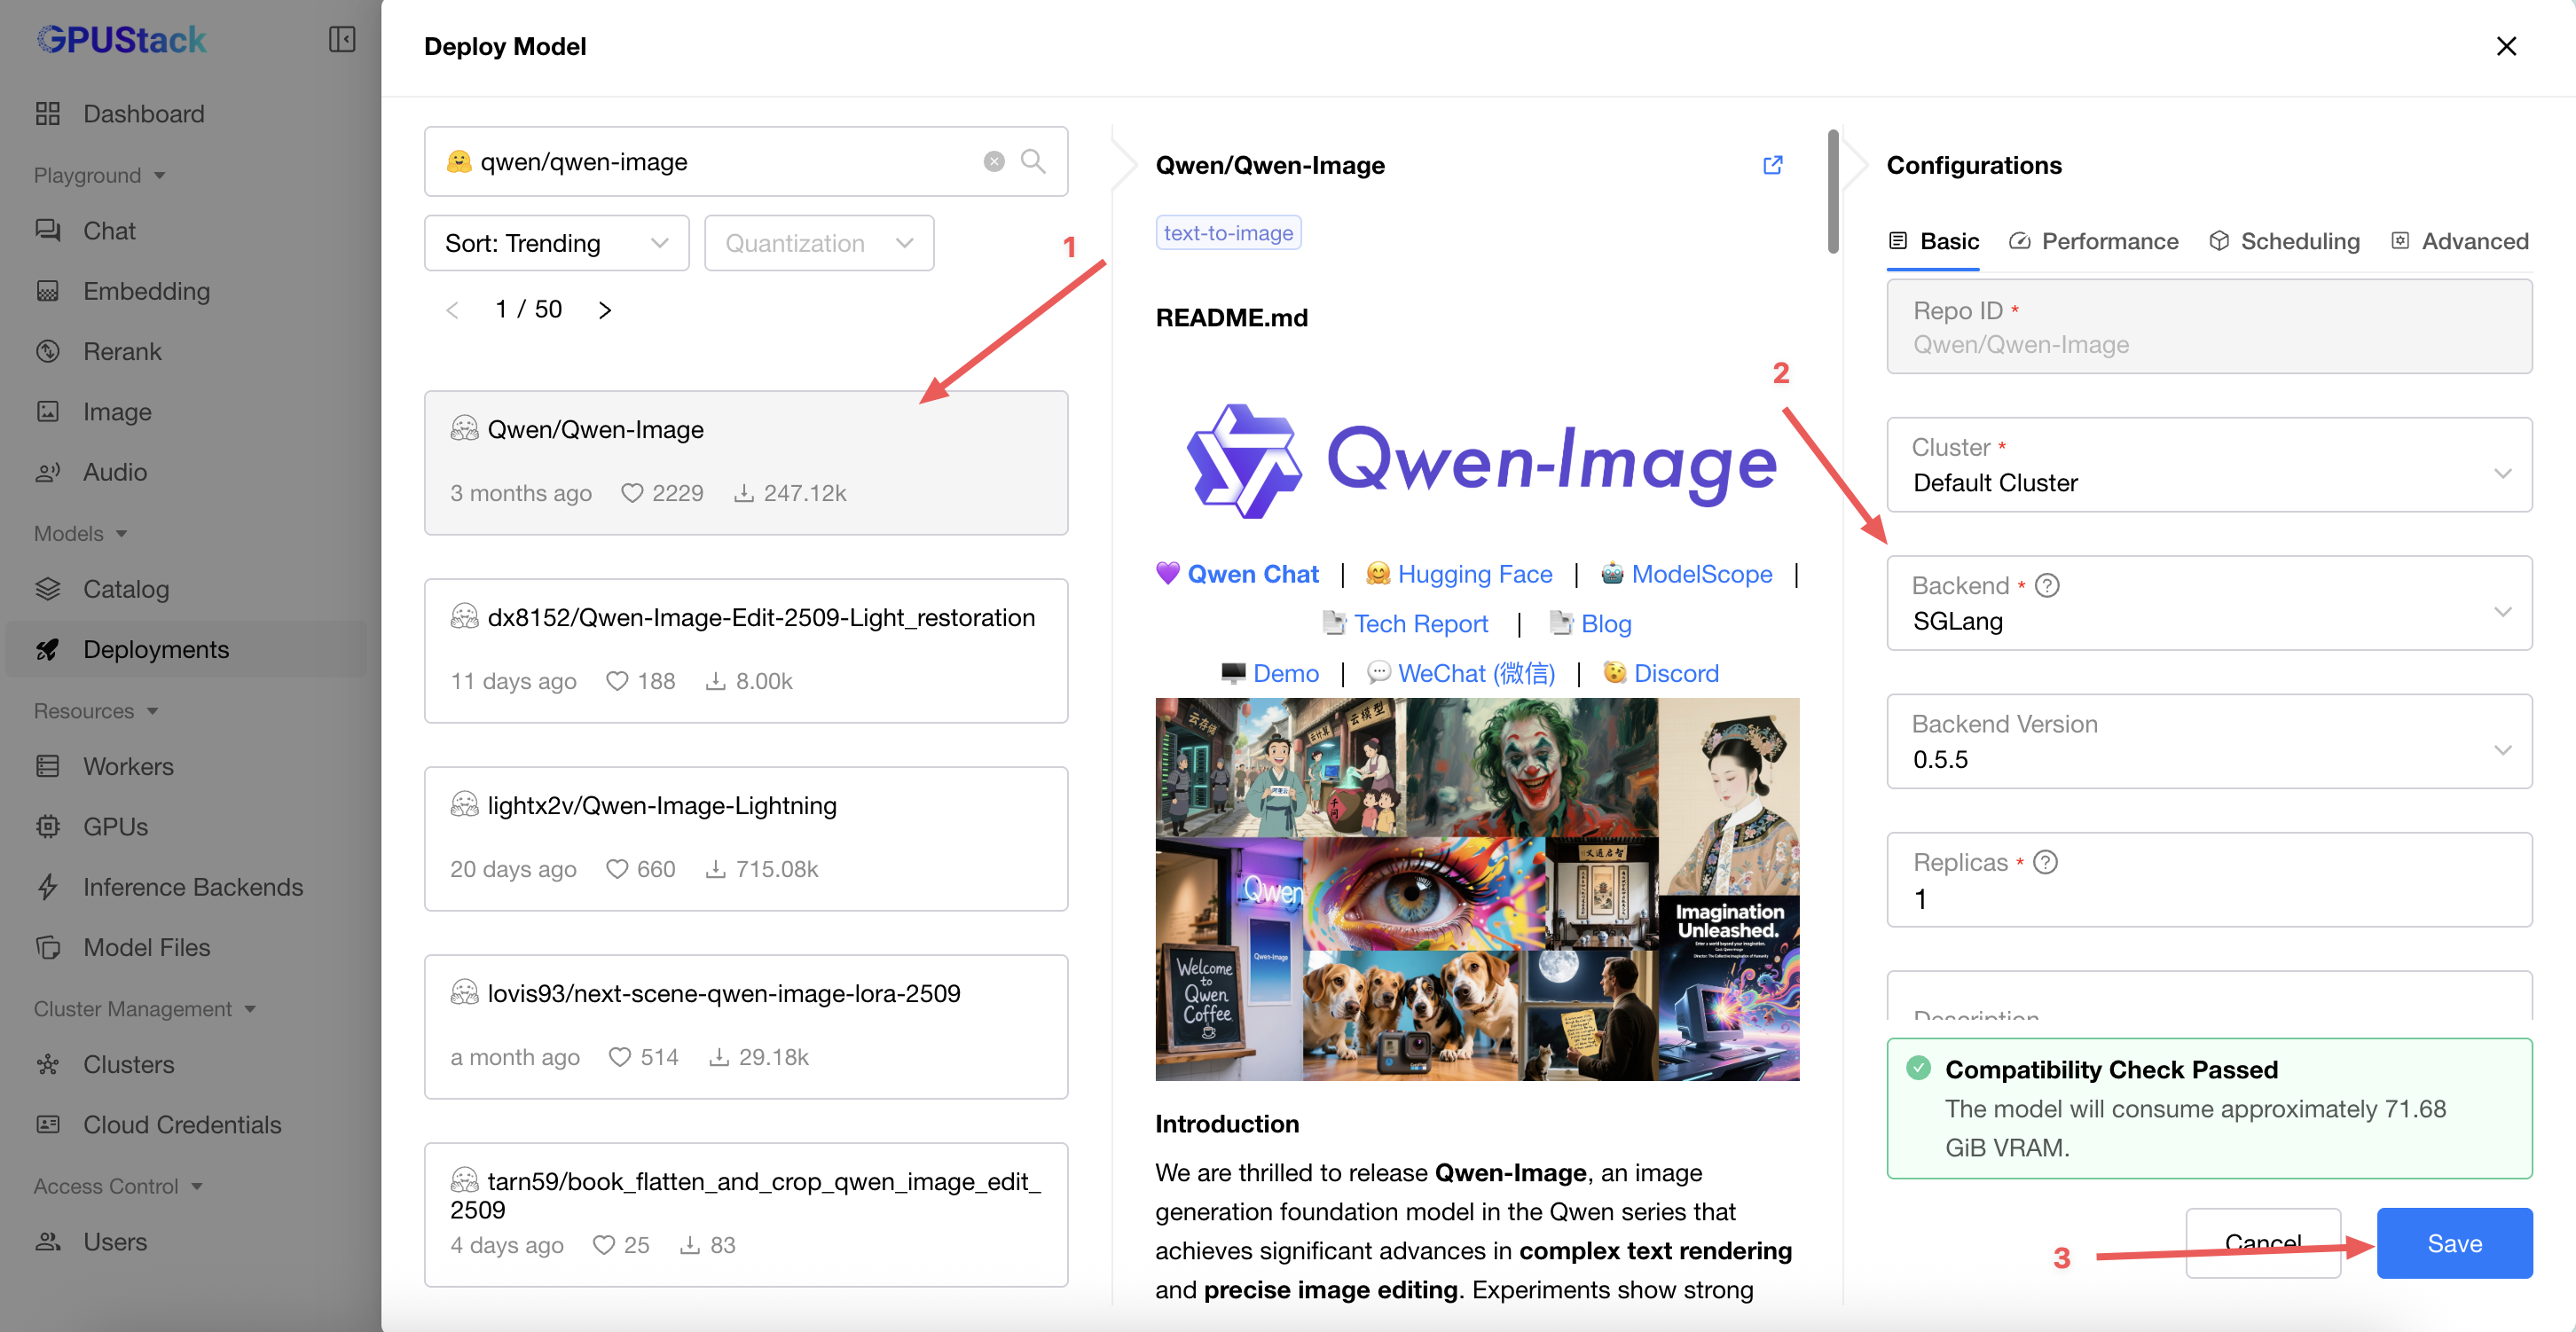
Task: Open the Sort: Trending dropdown
Action: pos(556,243)
